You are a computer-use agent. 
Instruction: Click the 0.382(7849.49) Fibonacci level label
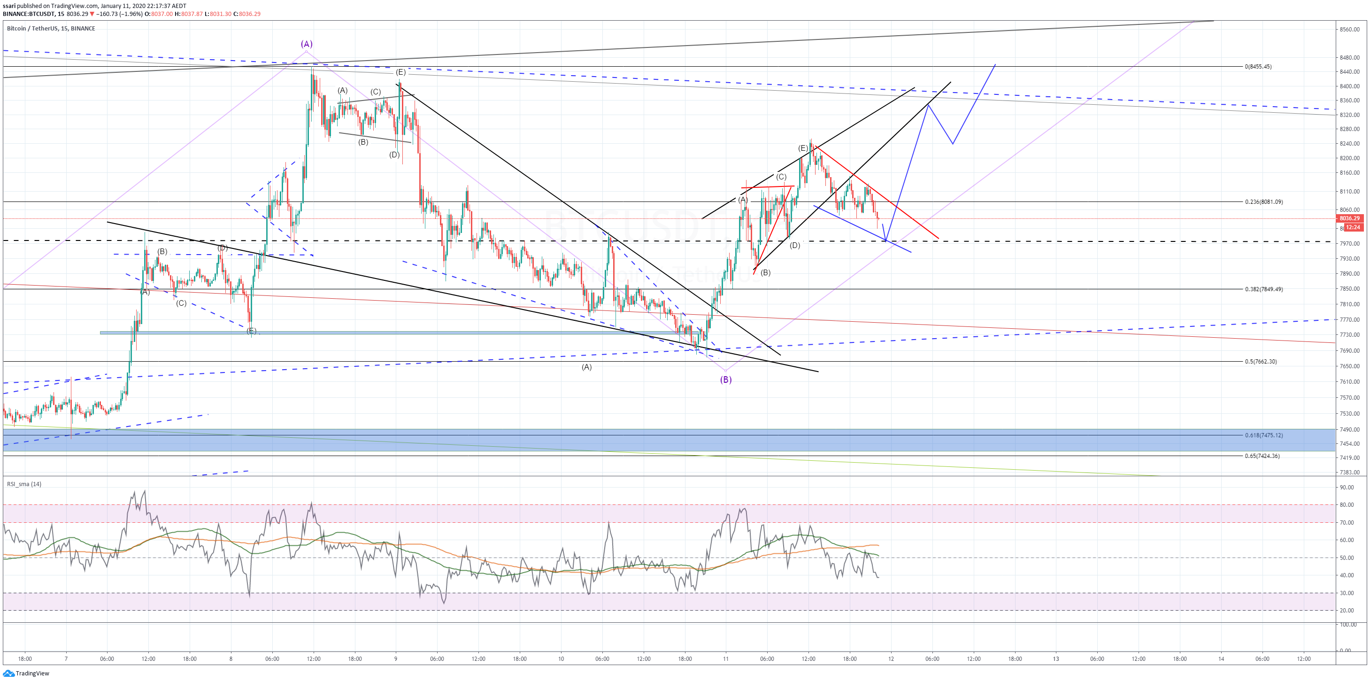pyautogui.click(x=1263, y=289)
